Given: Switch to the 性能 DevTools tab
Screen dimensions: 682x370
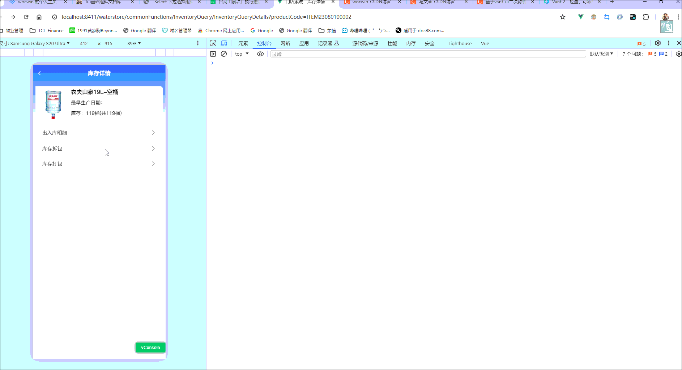Looking at the screenshot, I should point(392,43).
